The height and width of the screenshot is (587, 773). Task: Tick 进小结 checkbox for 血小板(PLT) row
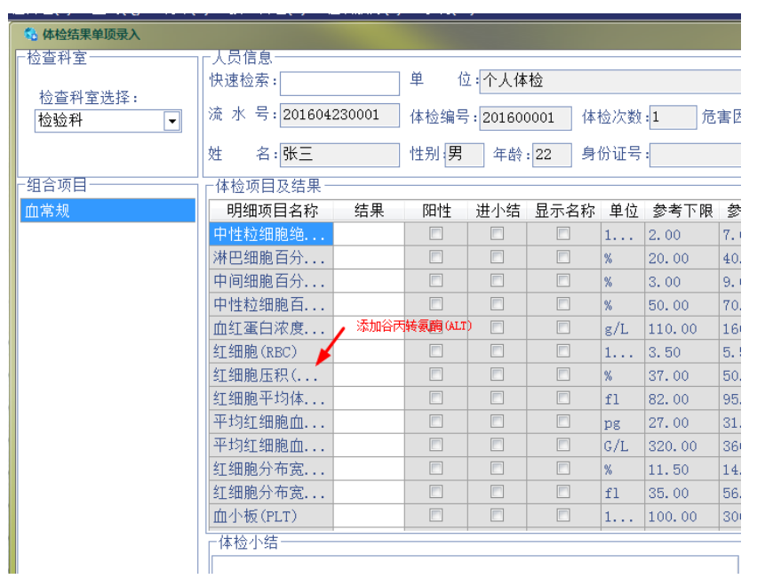[x=497, y=516]
